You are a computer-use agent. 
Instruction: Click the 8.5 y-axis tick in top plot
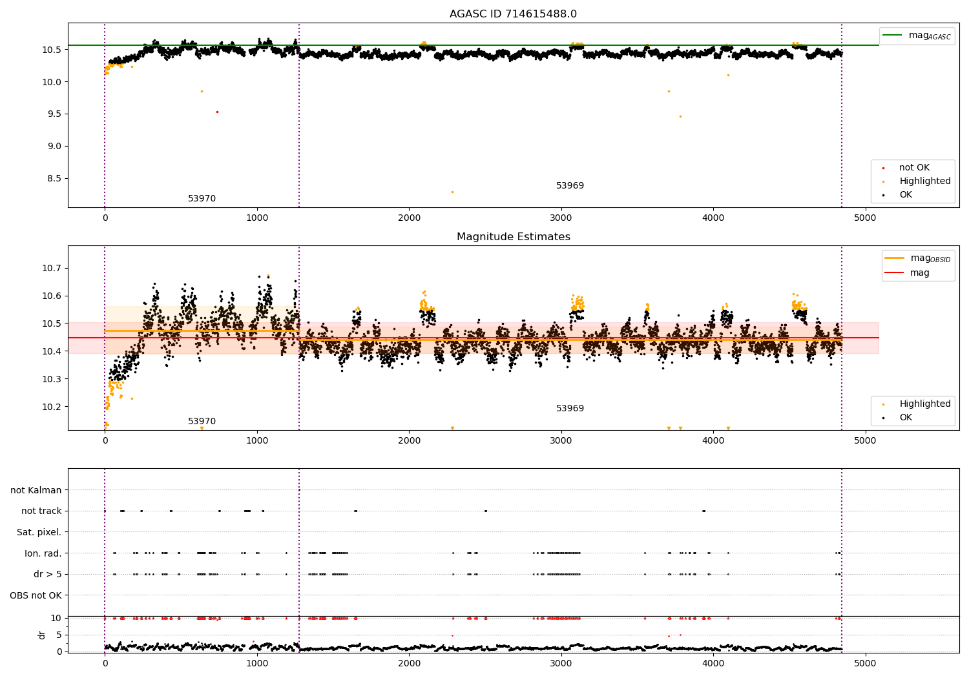[53, 179]
